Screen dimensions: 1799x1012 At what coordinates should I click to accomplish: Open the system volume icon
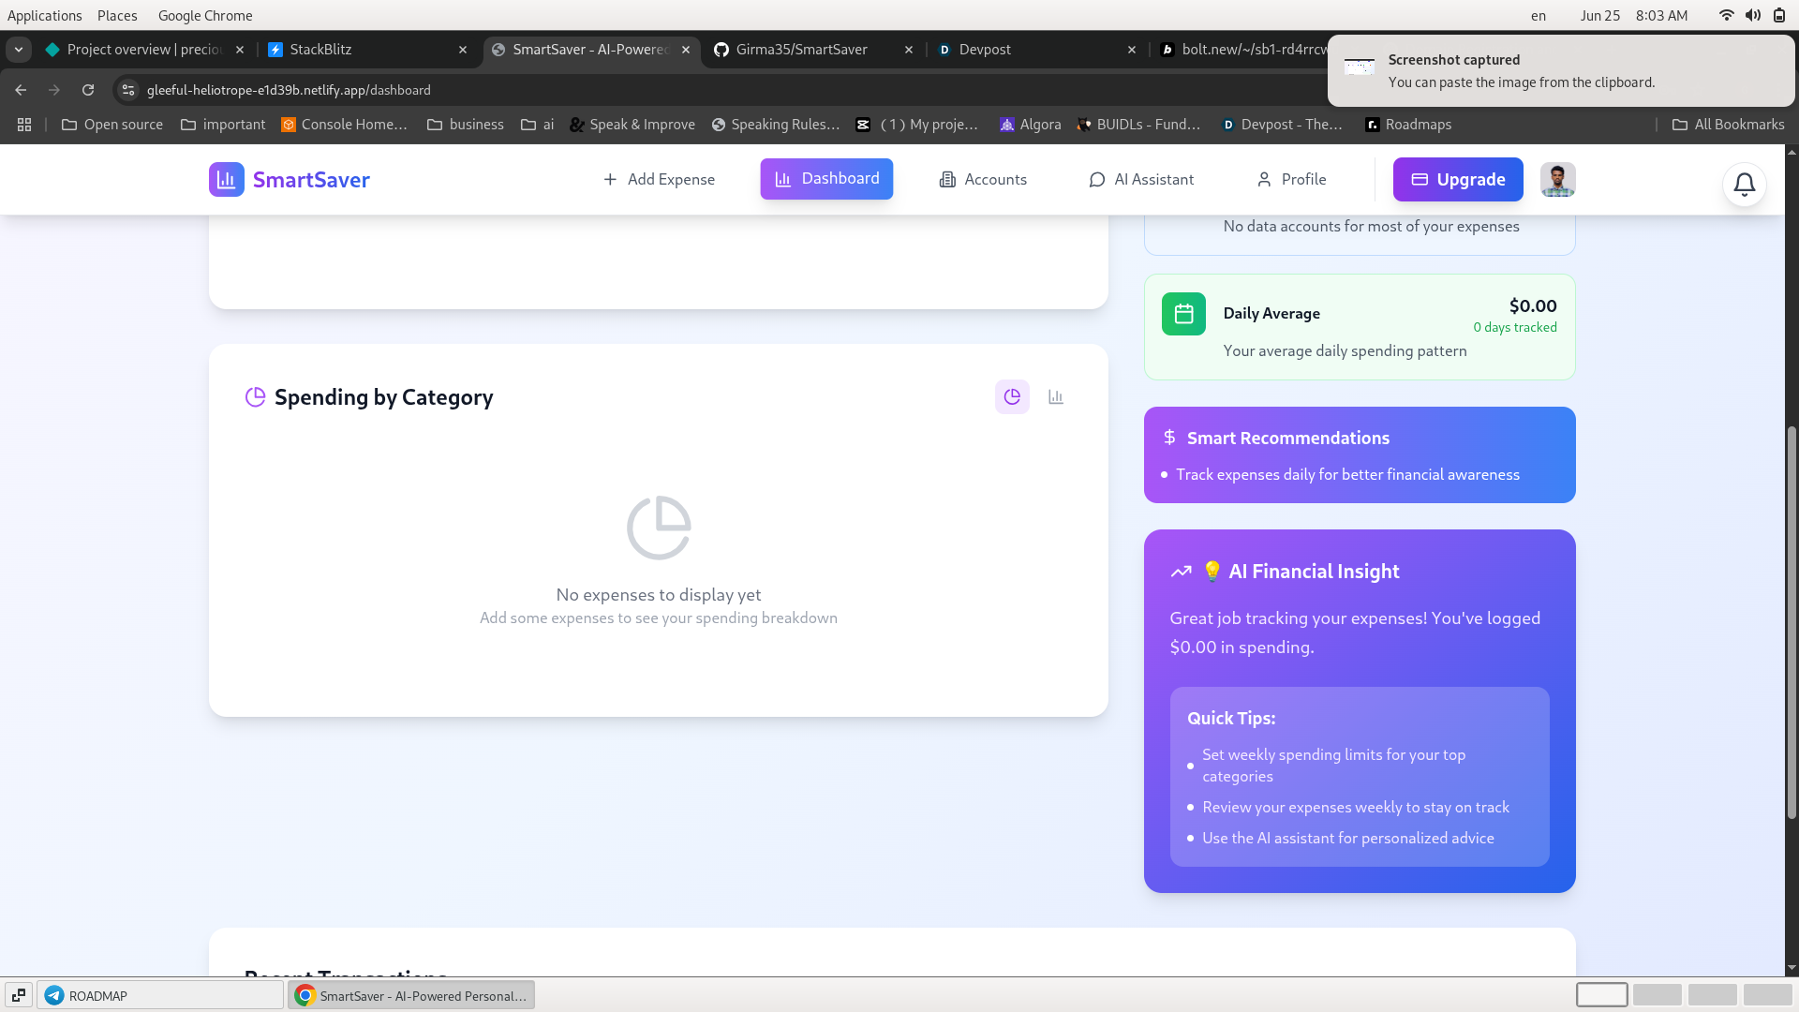coord(1752,15)
